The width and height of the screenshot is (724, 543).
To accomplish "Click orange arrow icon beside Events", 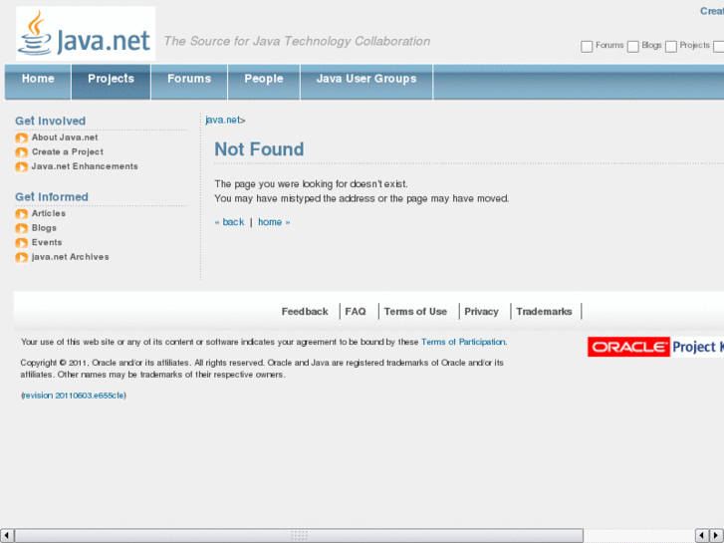I will pos(21,243).
